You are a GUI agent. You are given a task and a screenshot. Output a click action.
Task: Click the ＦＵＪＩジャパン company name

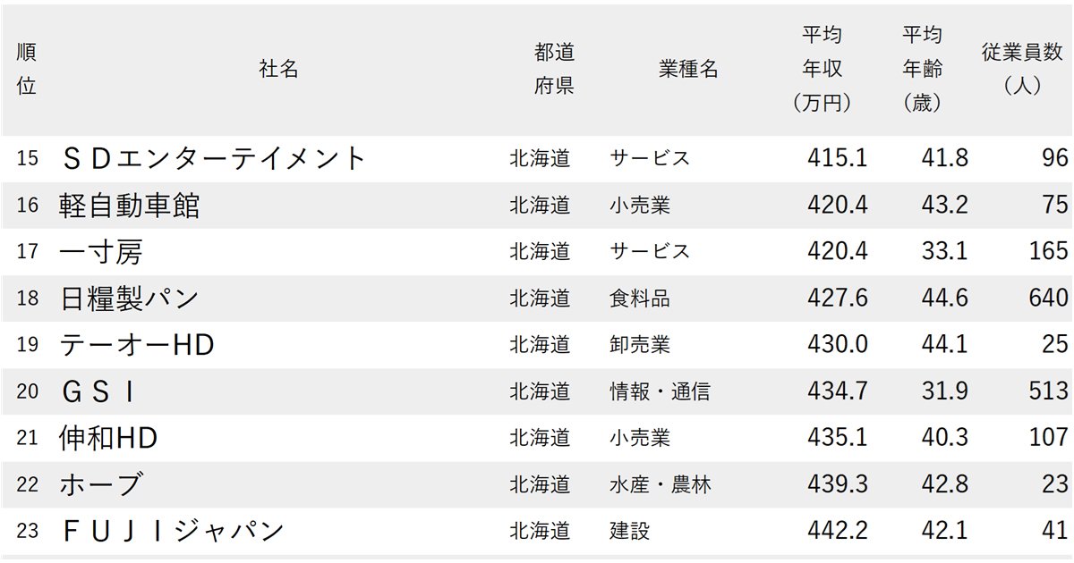(x=172, y=531)
